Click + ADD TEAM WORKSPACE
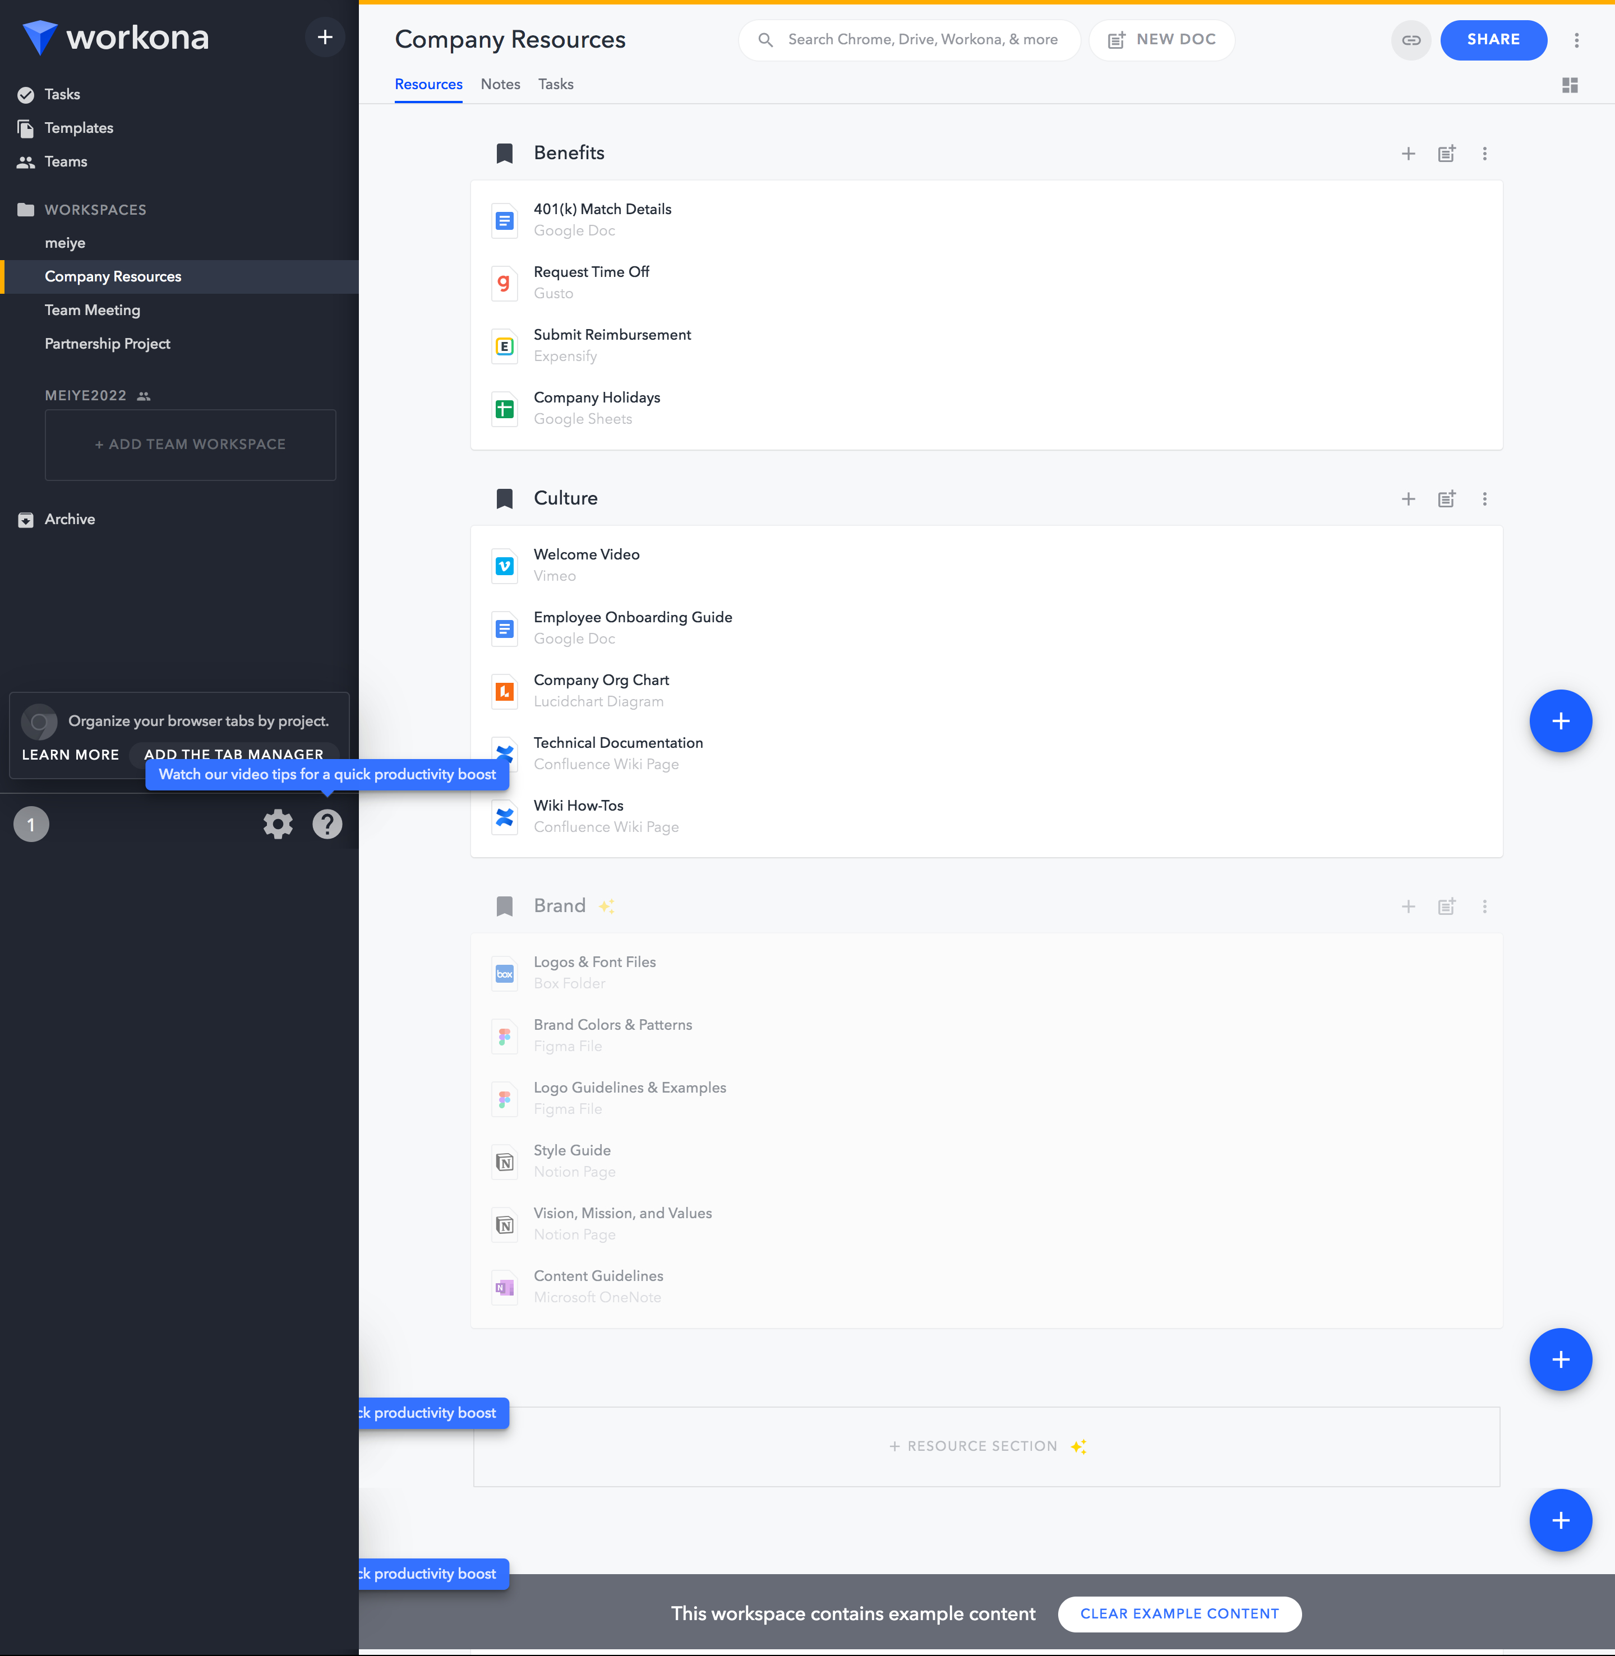This screenshot has width=1615, height=1656. [x=190, y=445]
